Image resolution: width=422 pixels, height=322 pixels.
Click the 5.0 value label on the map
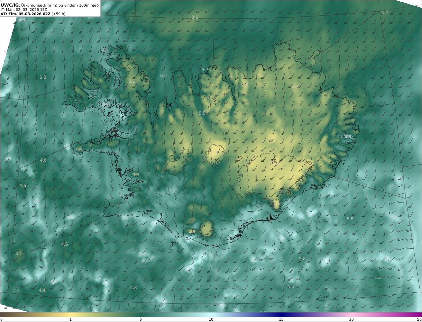43,77
